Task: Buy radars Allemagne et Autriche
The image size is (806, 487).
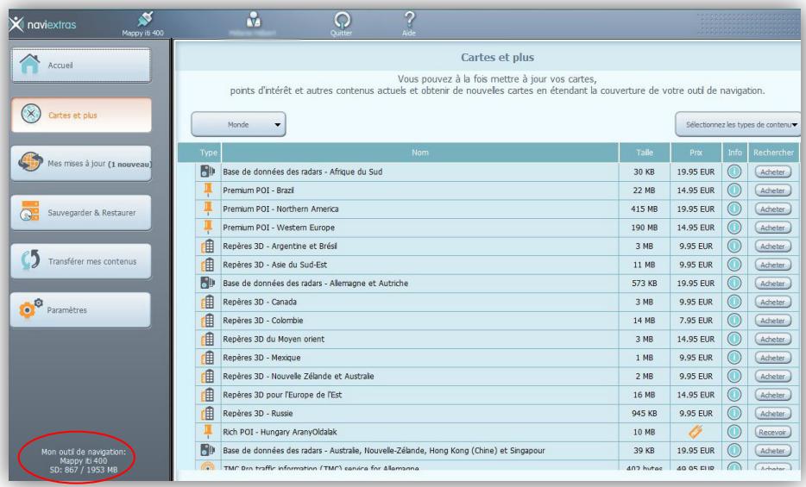Action: [x=772, y=284]
